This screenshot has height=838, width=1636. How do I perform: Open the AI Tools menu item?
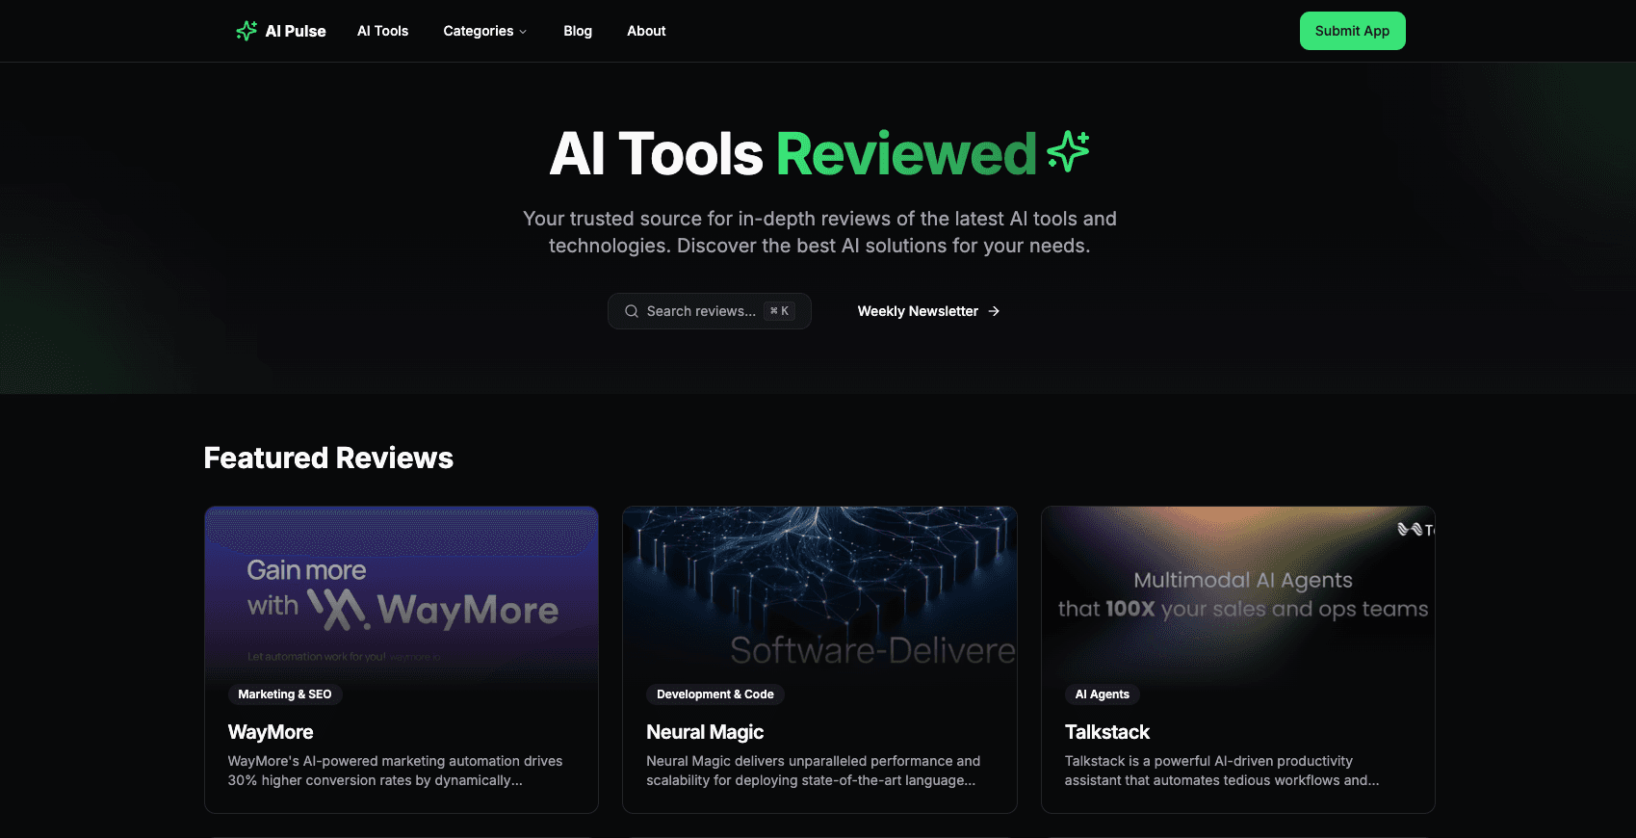(x=382, y=31)
